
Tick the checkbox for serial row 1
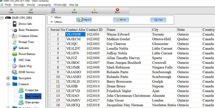pyautogui.click(x=49, y=34)
